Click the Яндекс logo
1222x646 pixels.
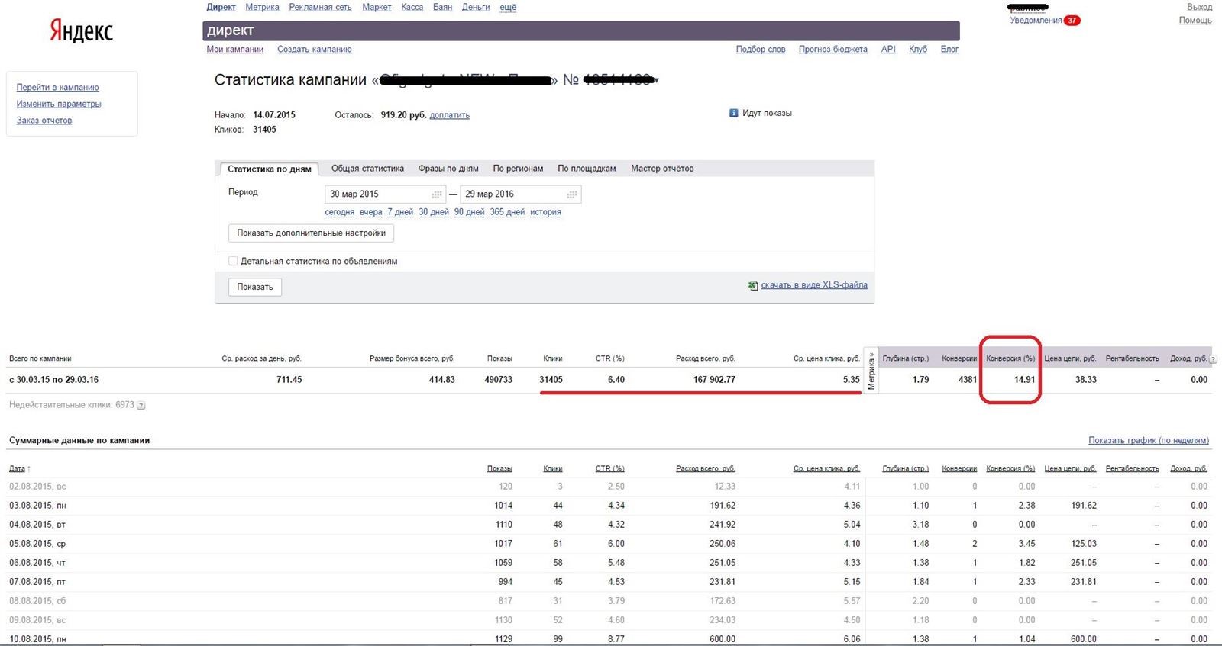[82, 31]
